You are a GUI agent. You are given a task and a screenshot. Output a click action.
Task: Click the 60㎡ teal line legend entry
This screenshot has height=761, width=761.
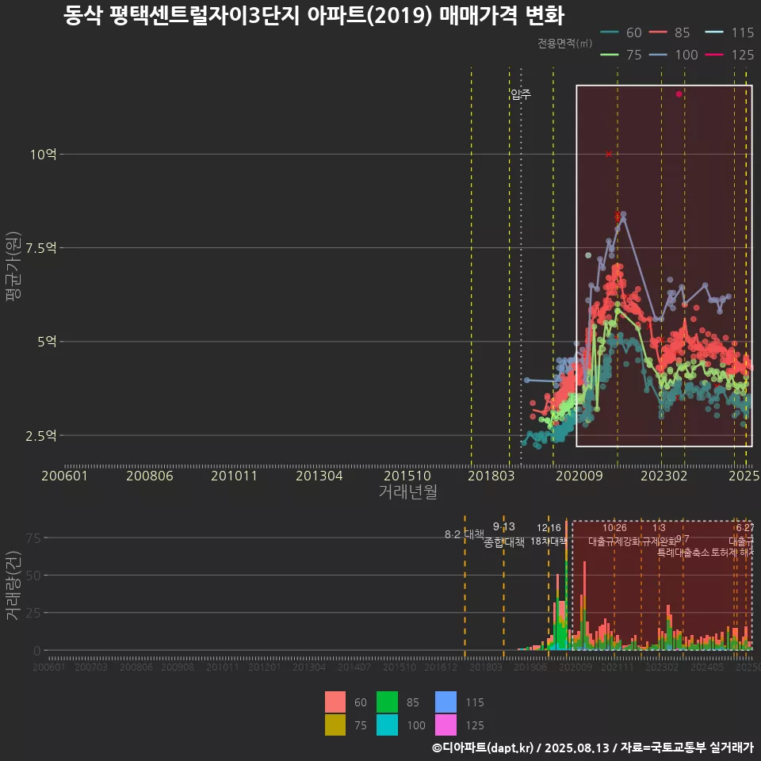(x=621, y=33)
